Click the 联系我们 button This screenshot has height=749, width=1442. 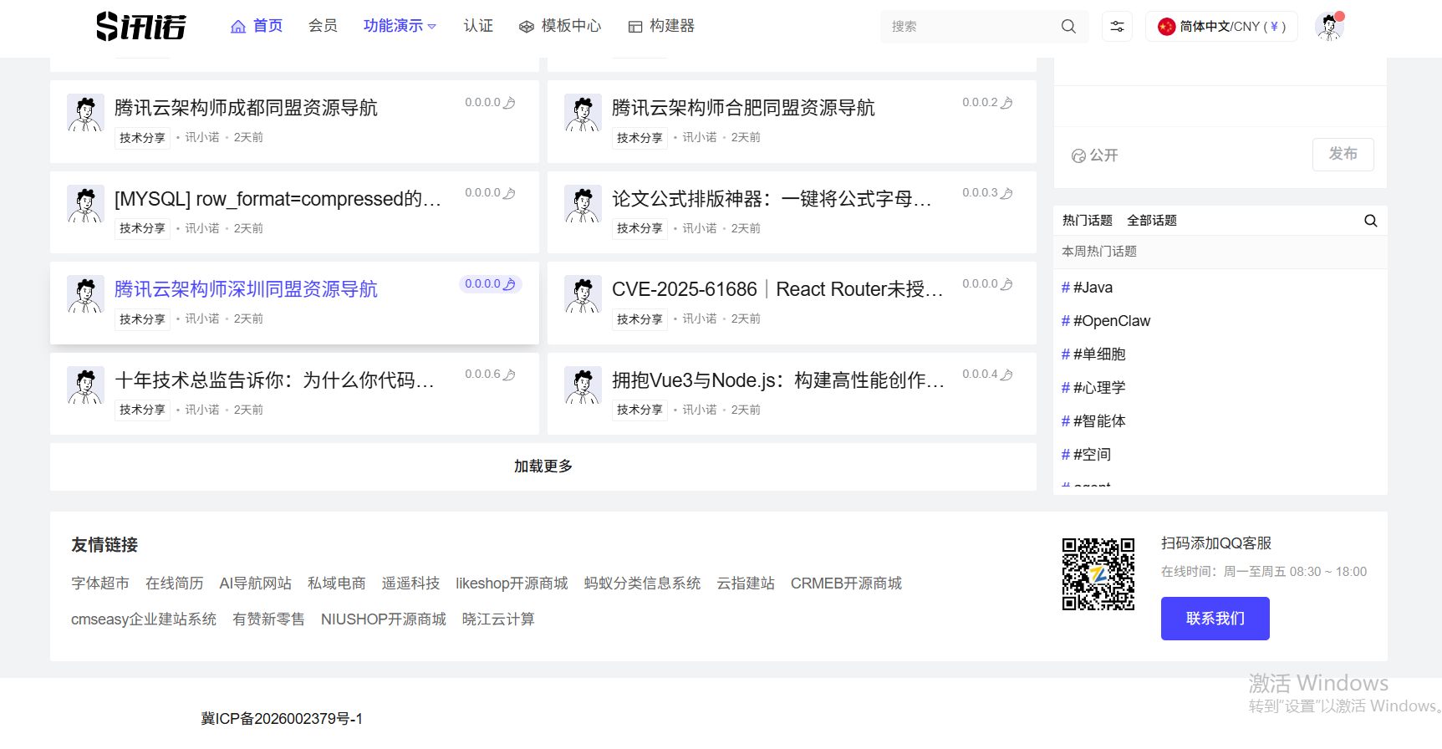pos(1215,619)
